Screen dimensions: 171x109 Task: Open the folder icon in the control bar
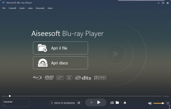coord(117,103)
